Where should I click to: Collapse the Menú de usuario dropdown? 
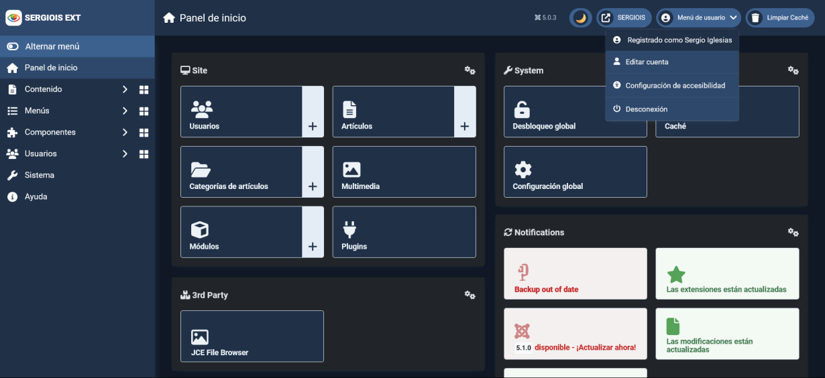pyautogui.click(x=698, y=18)
